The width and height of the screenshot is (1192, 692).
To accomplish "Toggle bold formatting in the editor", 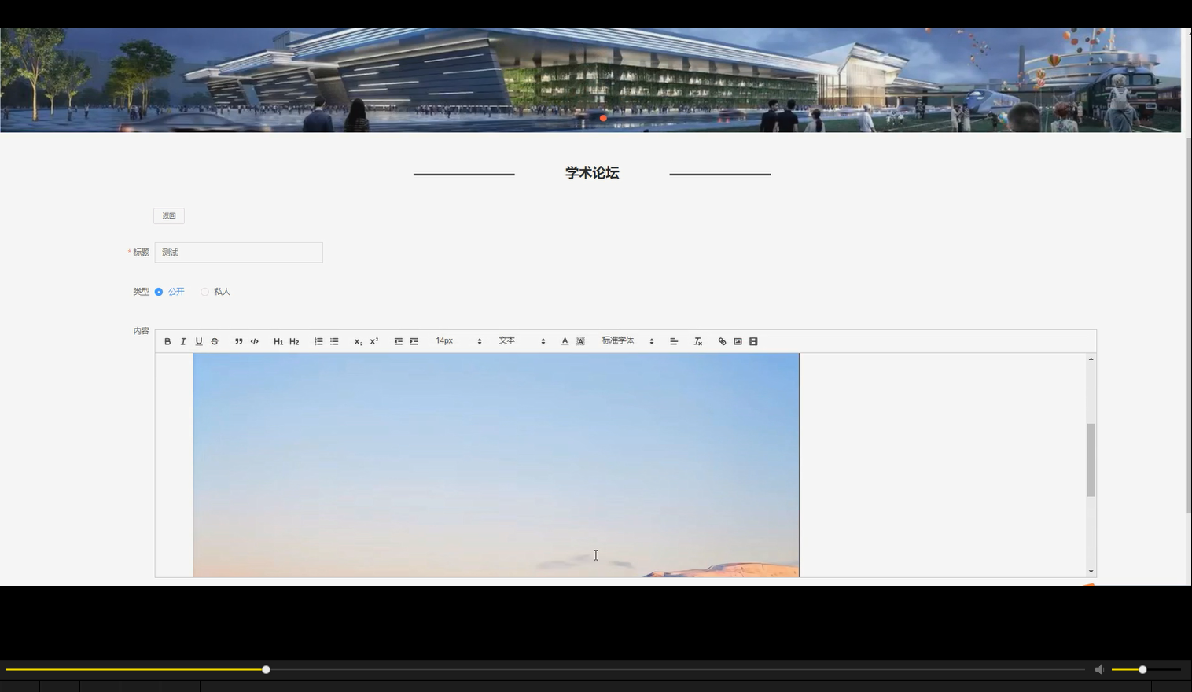I will 167,340.
